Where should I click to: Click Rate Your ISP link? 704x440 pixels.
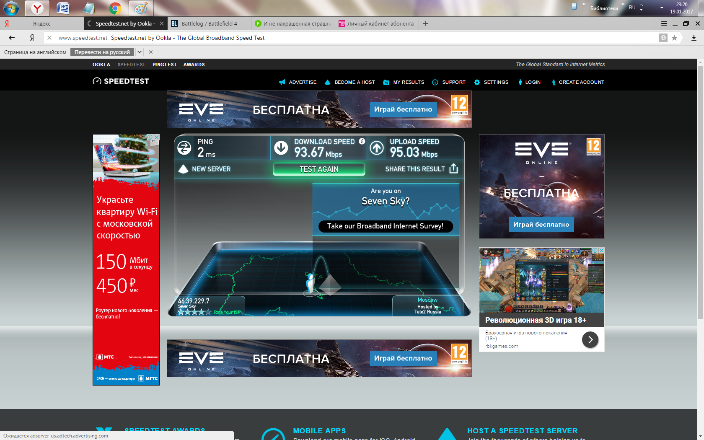(228, 312)
